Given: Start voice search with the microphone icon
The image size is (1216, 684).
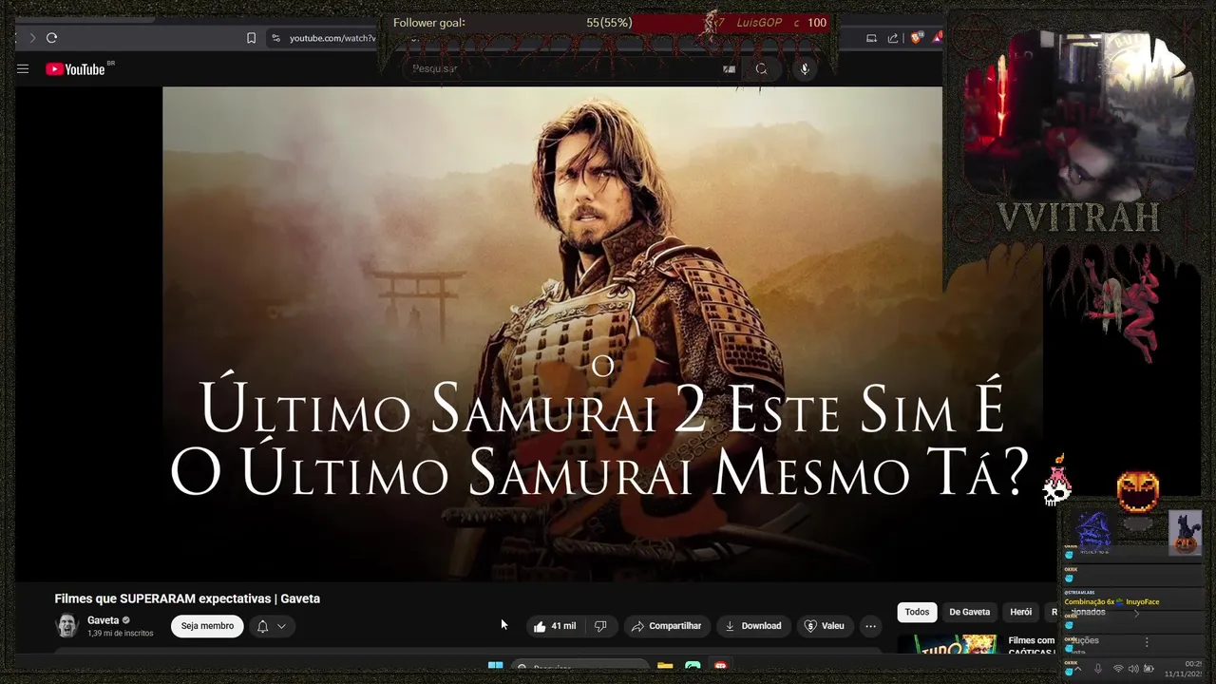Looking at the screenshot, I should point(805,68).
